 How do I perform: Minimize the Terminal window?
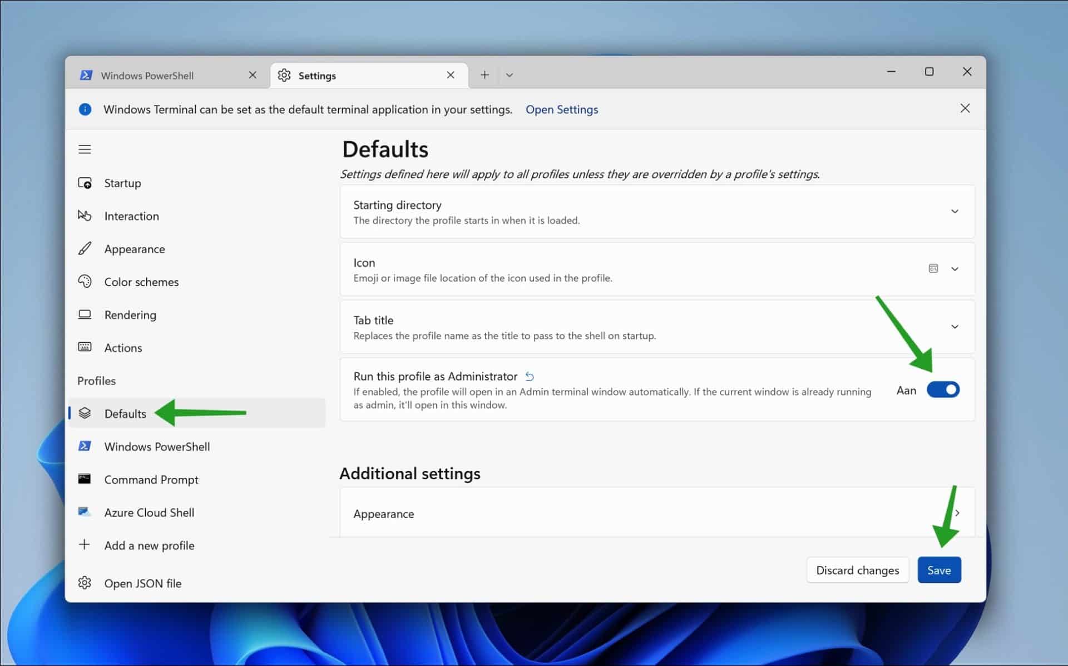click(x=891, y=72)
